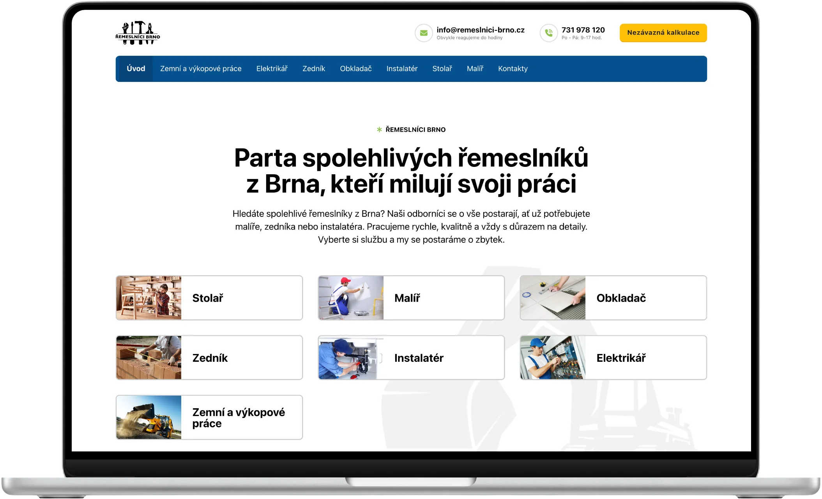
Task: Click the bricklaying photo thumbnail
Action: 149,357
